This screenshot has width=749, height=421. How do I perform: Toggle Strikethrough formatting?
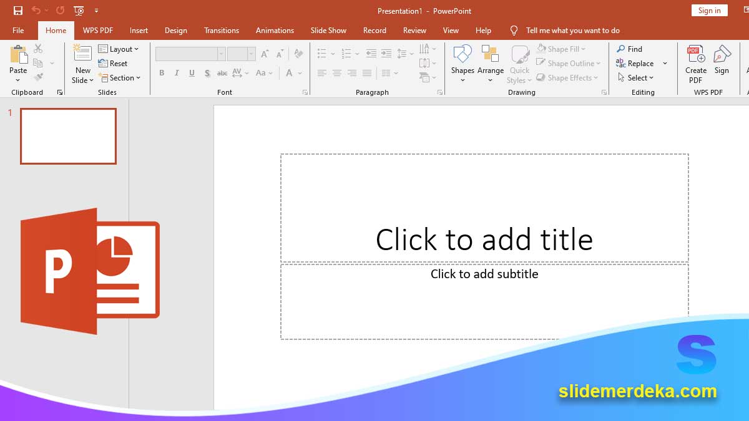(222, 73)
